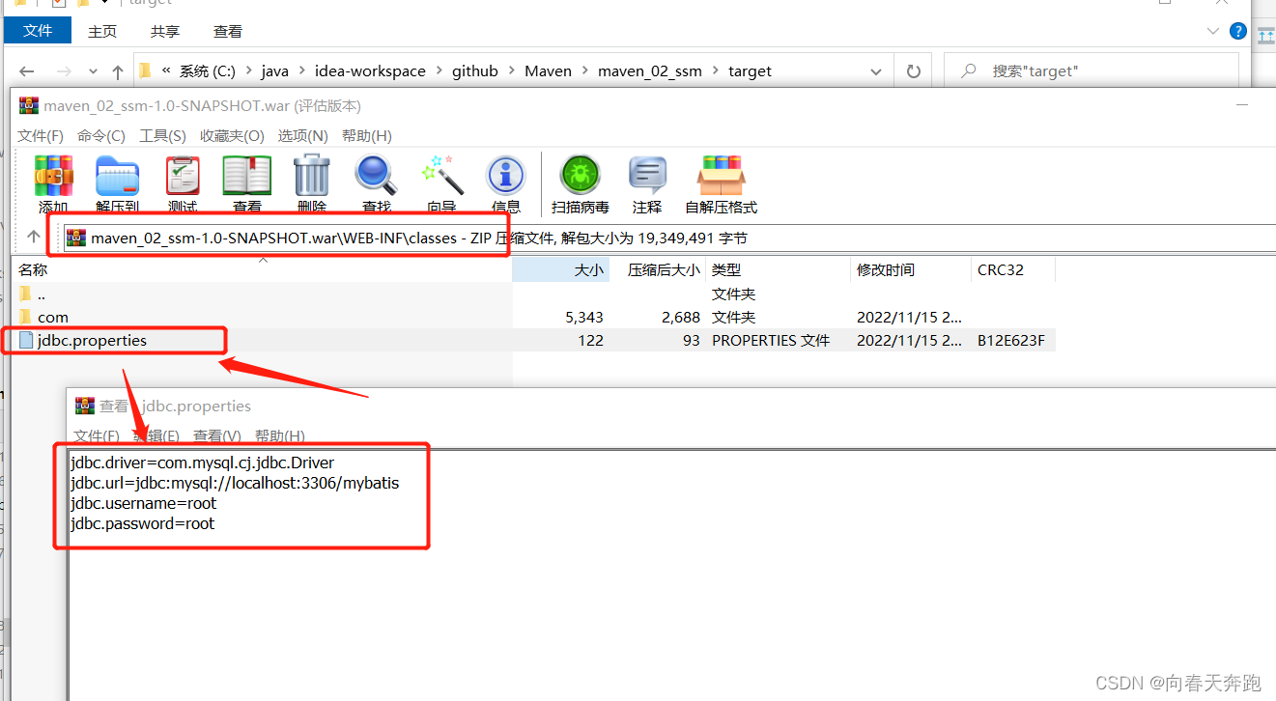Sort by the Modified (修改时间) column header
The height and width of the screenshot is (701, 1276).
(x=911, y=270)
